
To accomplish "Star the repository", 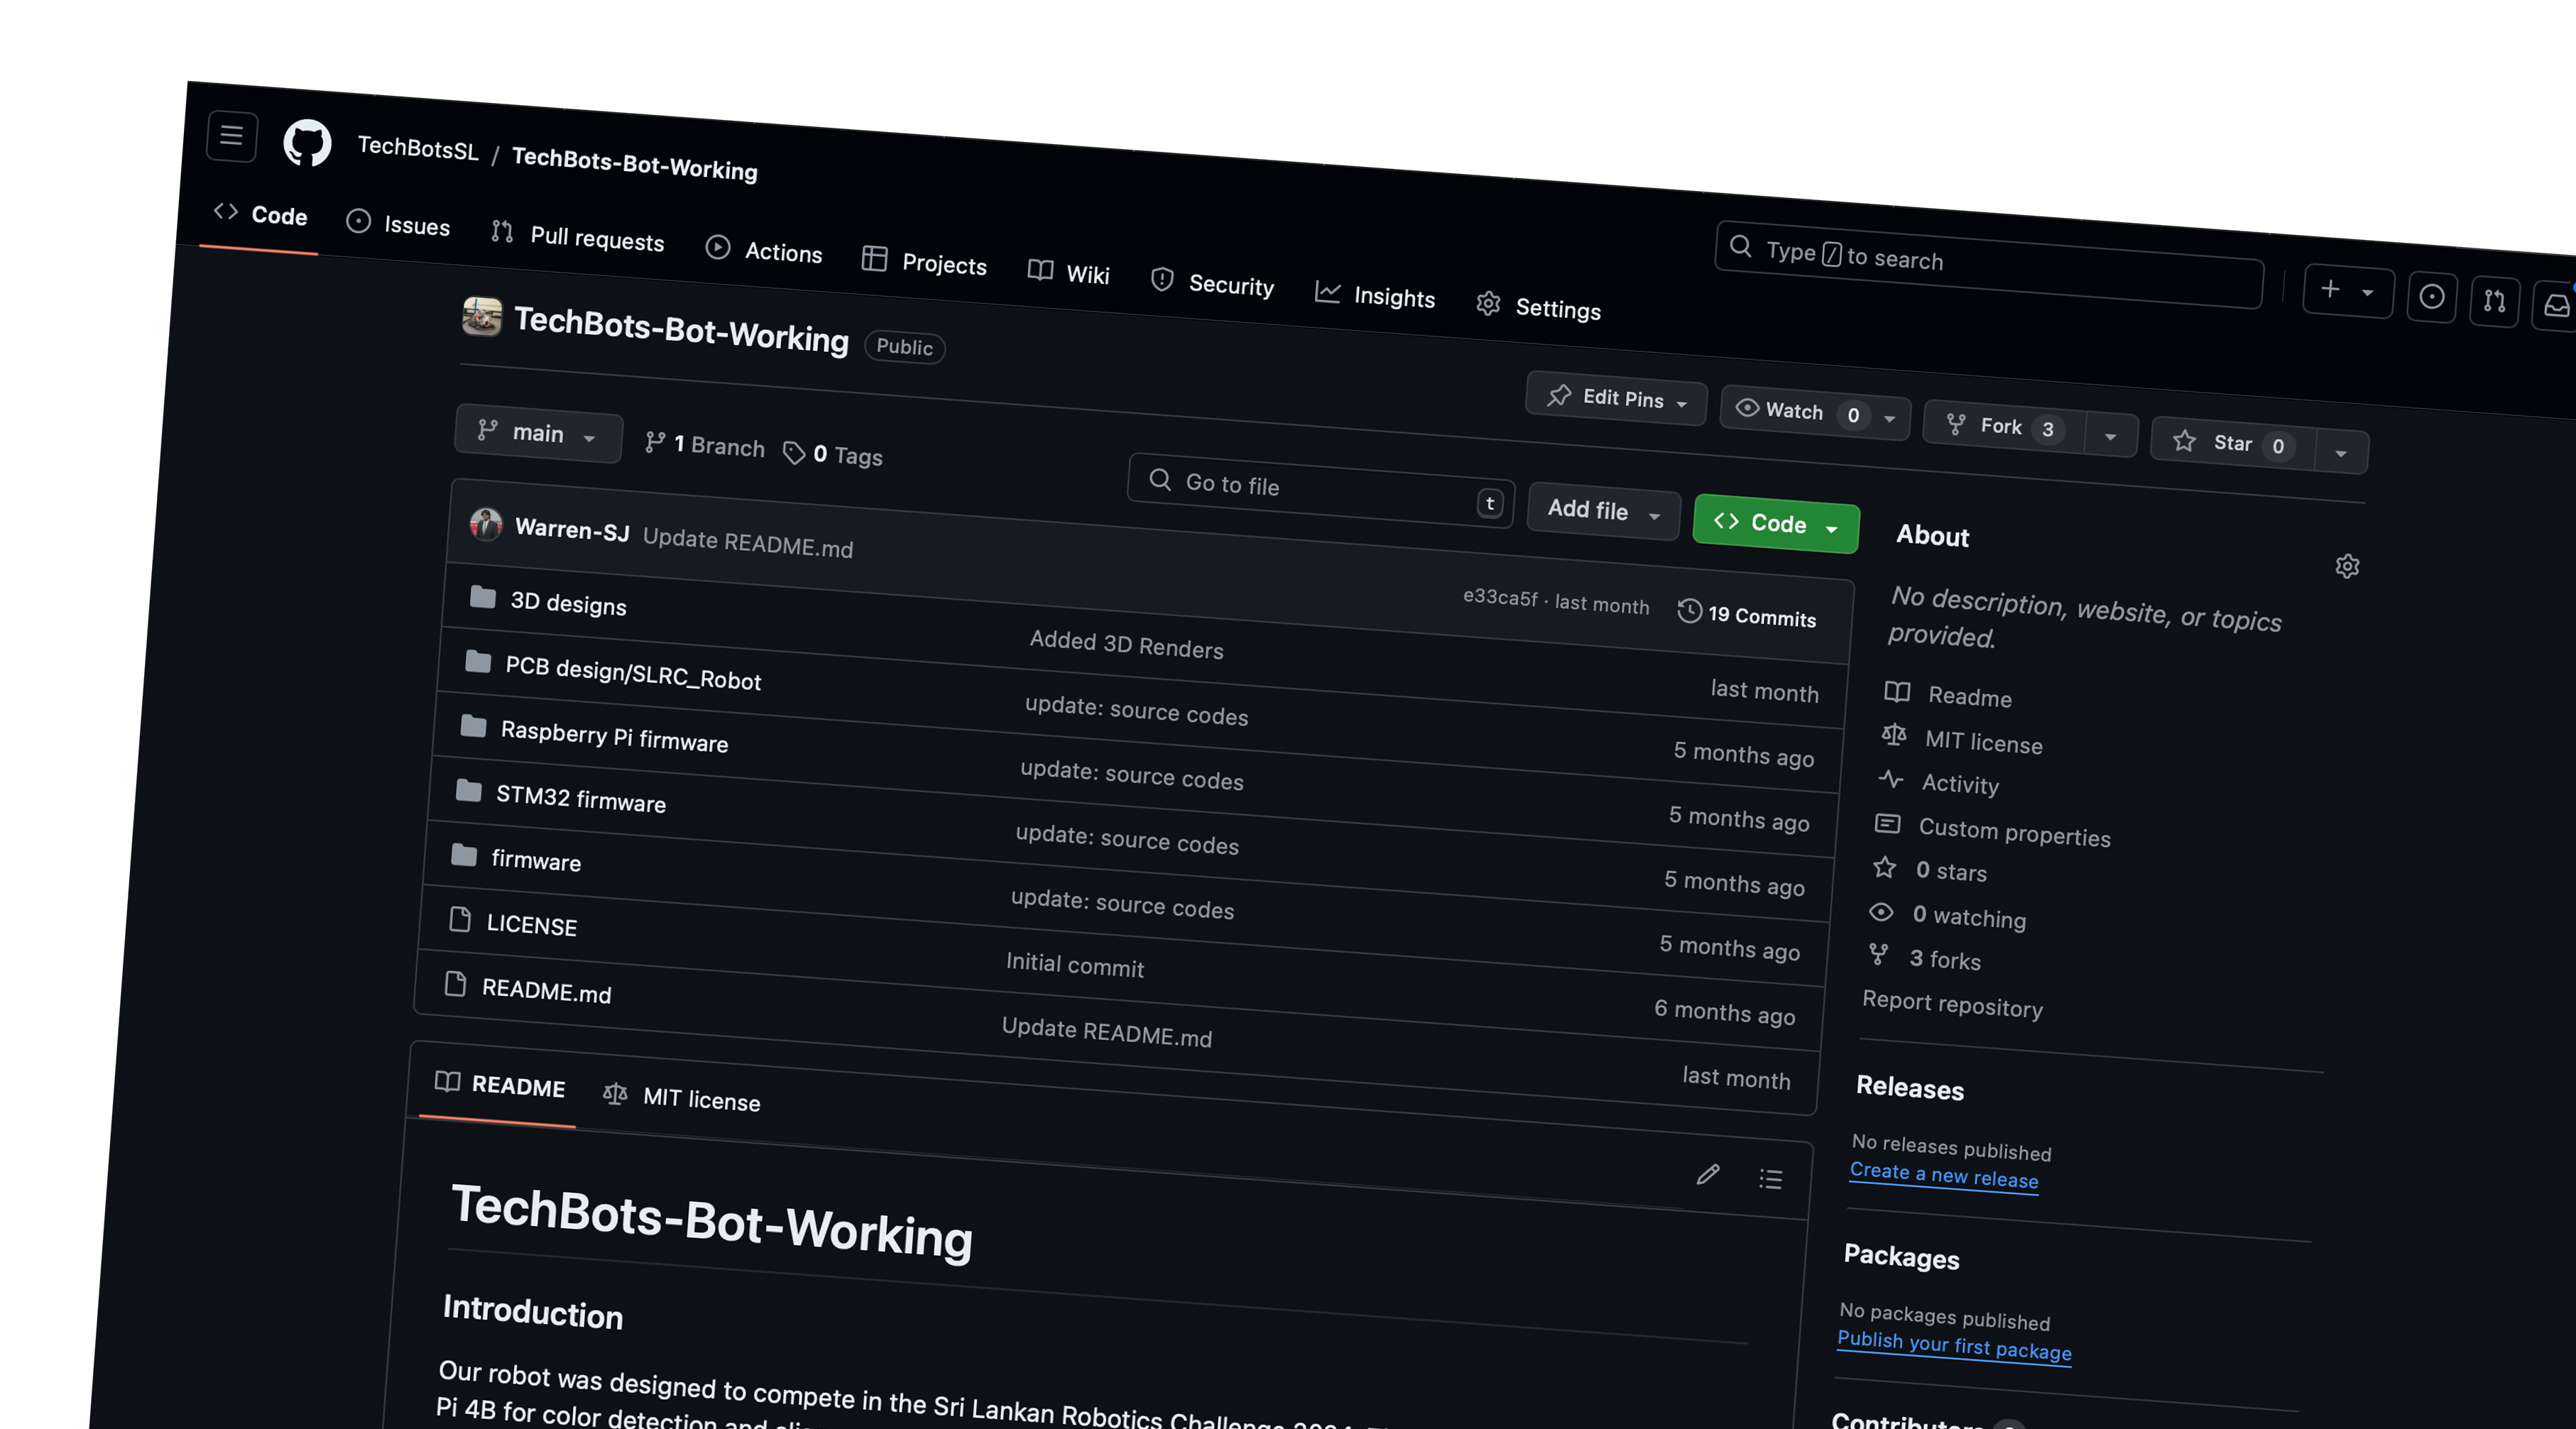I will click(2233, 443).
